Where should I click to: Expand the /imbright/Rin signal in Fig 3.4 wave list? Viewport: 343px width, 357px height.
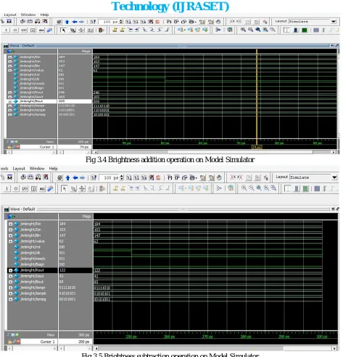pos(10,57)
